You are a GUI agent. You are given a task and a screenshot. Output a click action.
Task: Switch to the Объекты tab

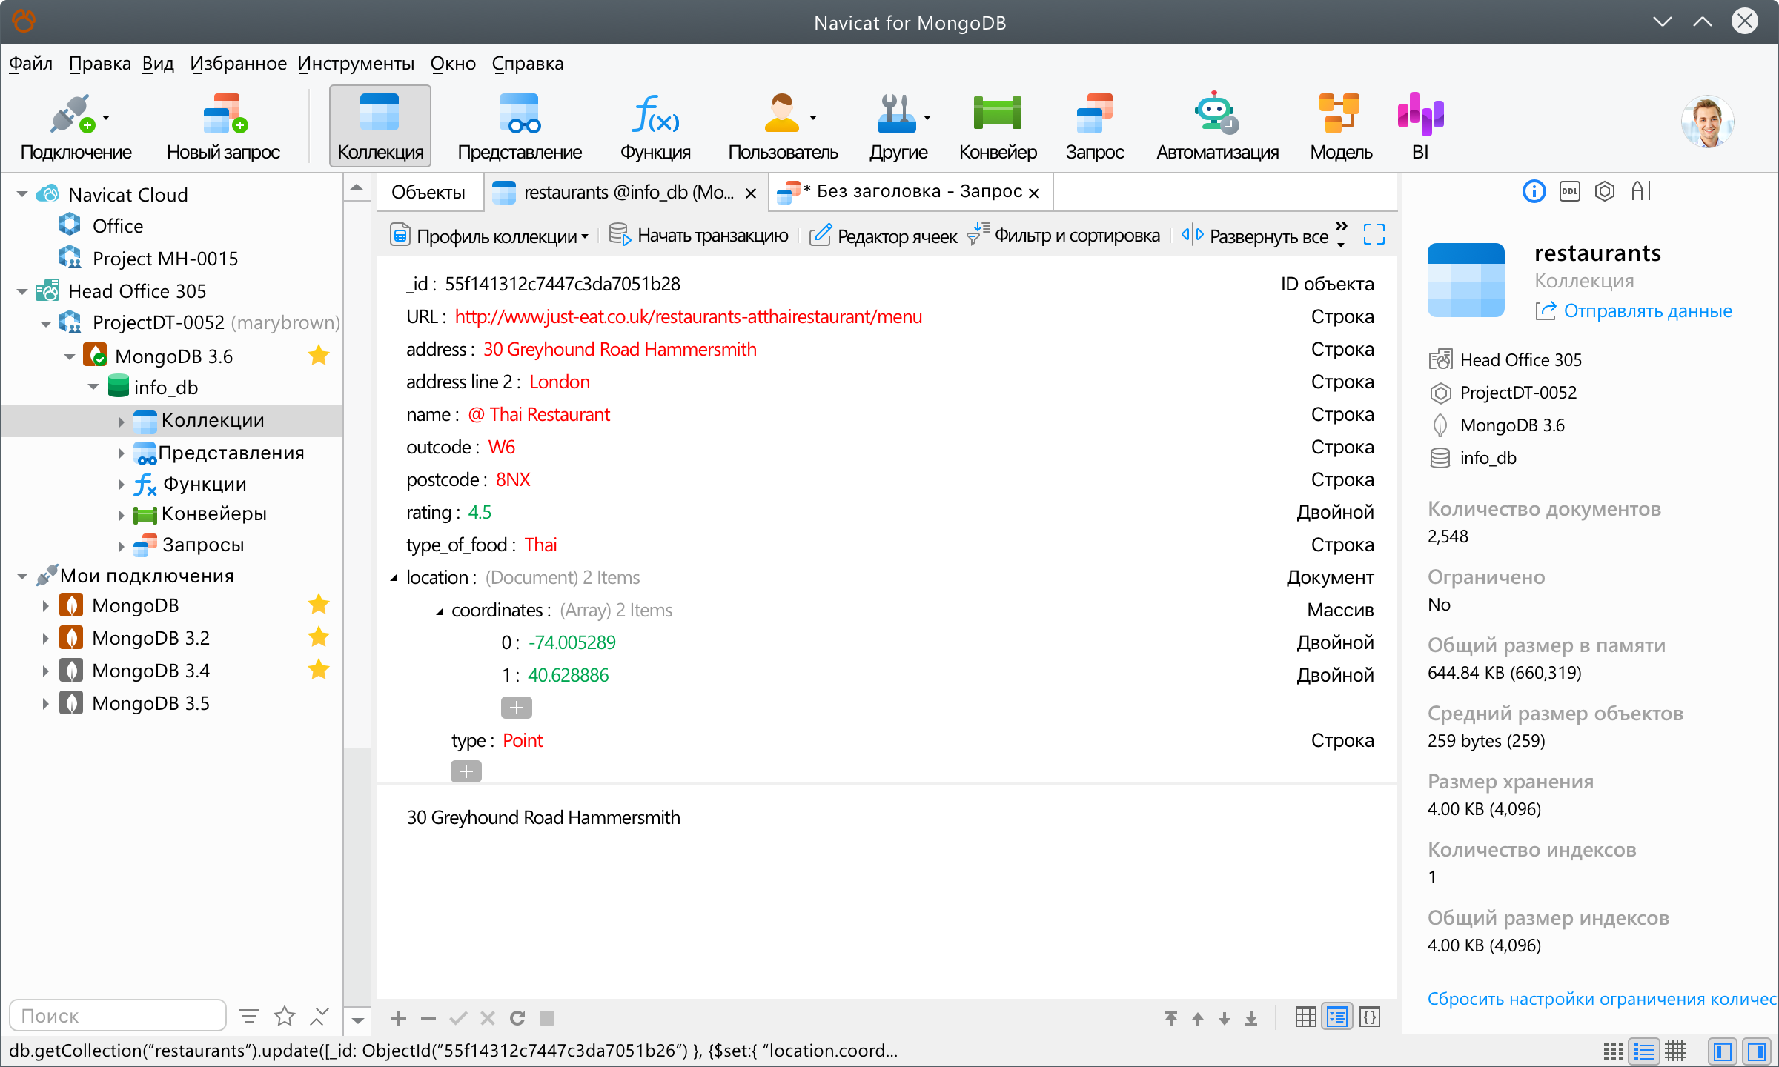click(428, 193)
